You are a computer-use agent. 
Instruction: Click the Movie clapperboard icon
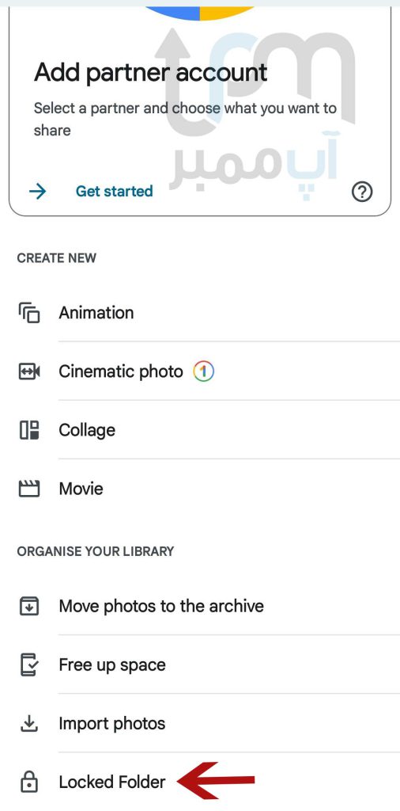[x=29, y=489]
